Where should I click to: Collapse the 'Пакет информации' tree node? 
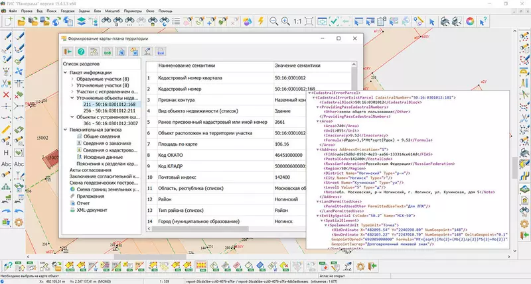point(66,73)
